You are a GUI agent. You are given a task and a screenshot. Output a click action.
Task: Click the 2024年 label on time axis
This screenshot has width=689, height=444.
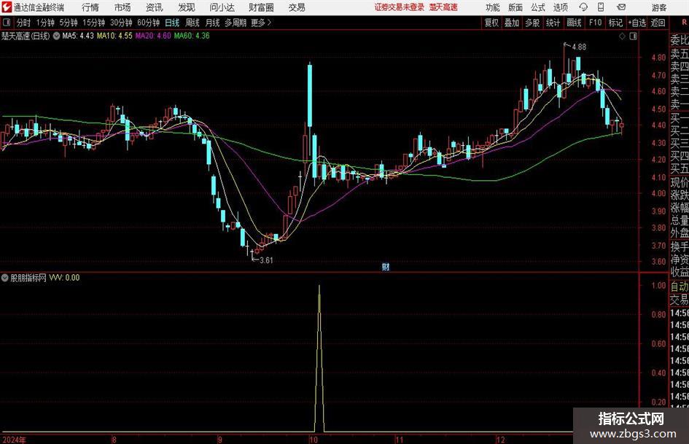[x=14, y=440]
